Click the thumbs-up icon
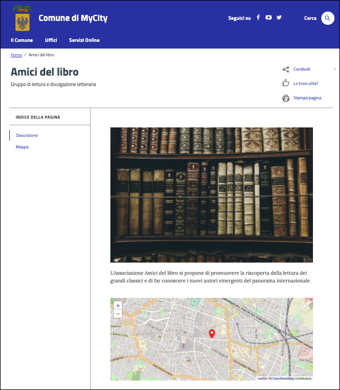The image size is (340, 390). pyautogui.click(x=285, y=83)
